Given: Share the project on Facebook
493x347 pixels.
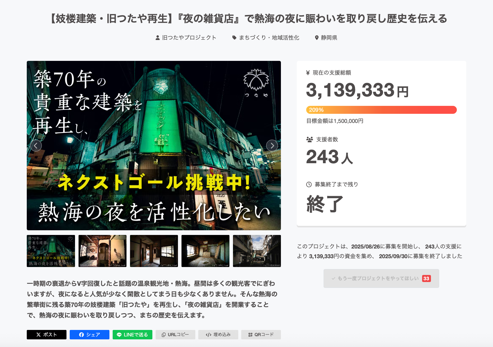Looking at the screenshot, I should tap(89, 335).
